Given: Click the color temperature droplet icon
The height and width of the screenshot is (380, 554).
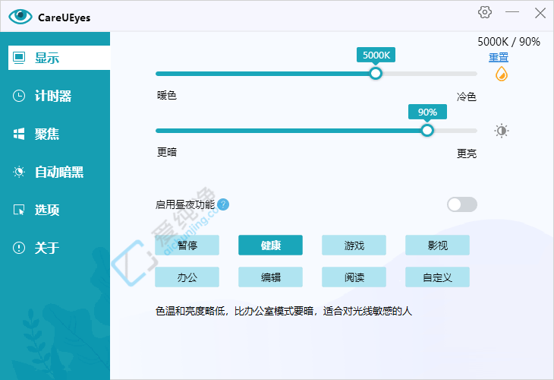Looking at the screenshot, I should point(502,74).
